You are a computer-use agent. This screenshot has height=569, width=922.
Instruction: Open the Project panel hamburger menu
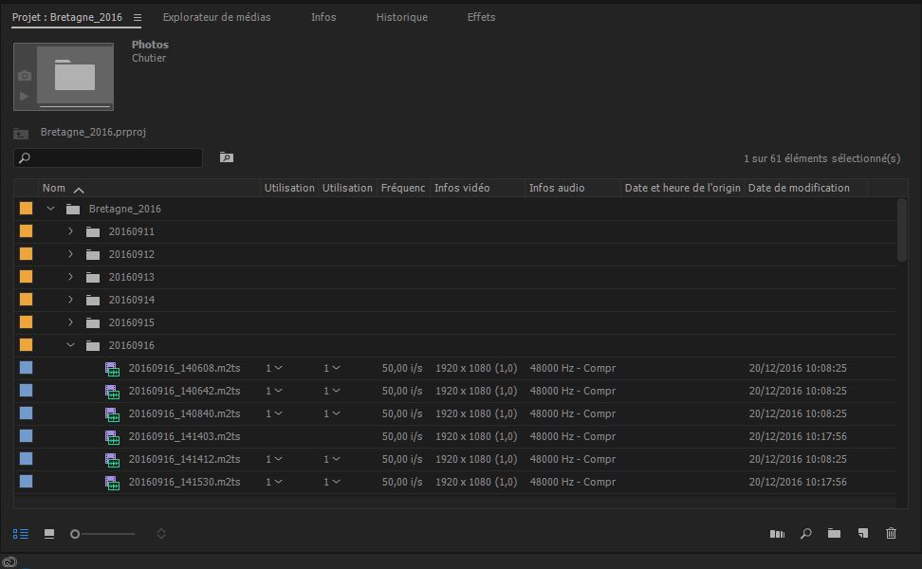[138, 18]
